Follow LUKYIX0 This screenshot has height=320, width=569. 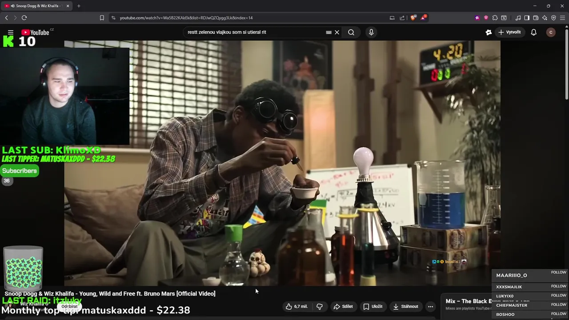point(559,296)
